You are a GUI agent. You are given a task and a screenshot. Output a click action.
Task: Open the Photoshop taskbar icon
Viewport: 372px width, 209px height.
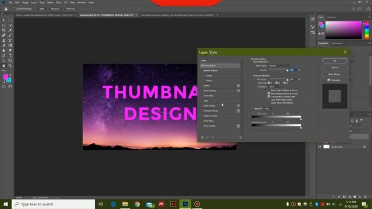click(x=185, y=204)
